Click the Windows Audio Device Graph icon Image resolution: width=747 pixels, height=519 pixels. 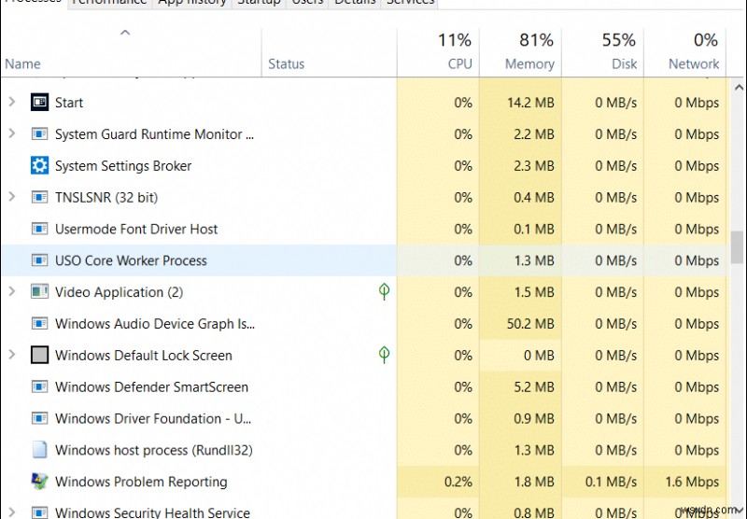pyautogui.click(x=39, y=324)
